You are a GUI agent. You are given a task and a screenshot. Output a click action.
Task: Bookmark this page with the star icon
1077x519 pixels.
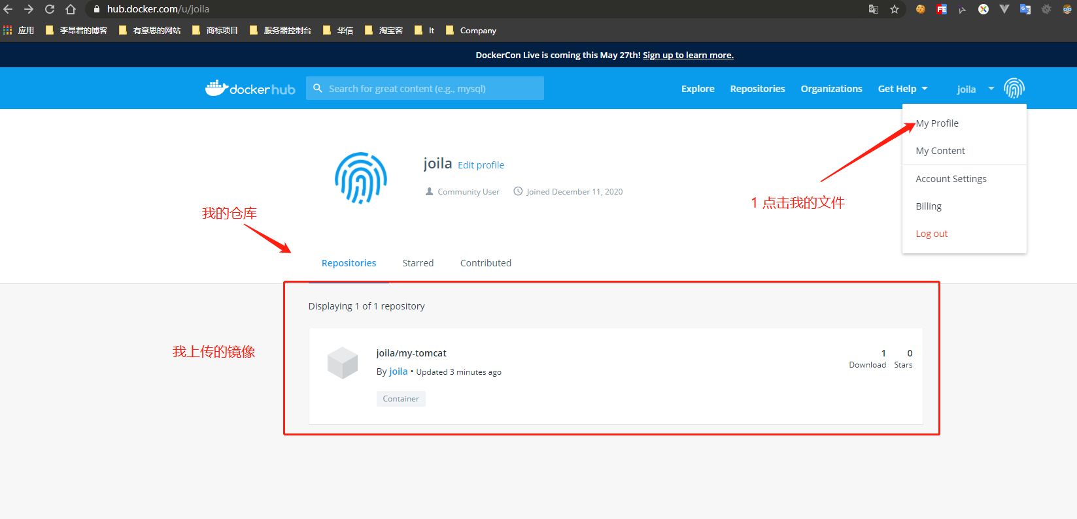coord(895,9)
